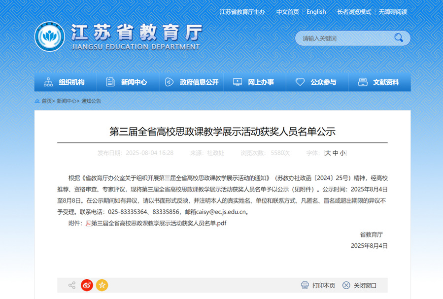Image resolution: width=443 pixels, height=299 pixels.
Task: Click the keyword search input field
Action: (x=345, y=38)
